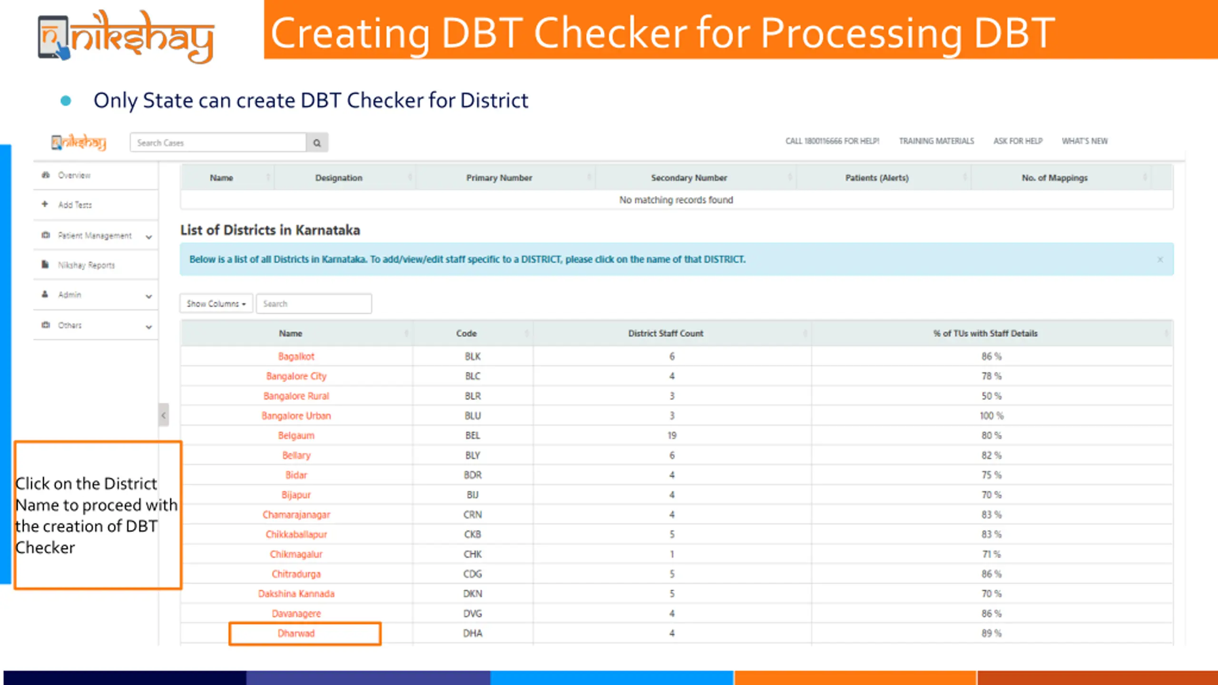This screenshot has height=685, width=1218.
Task: Open the Show Columns dropdown
Action: (216, 303)
